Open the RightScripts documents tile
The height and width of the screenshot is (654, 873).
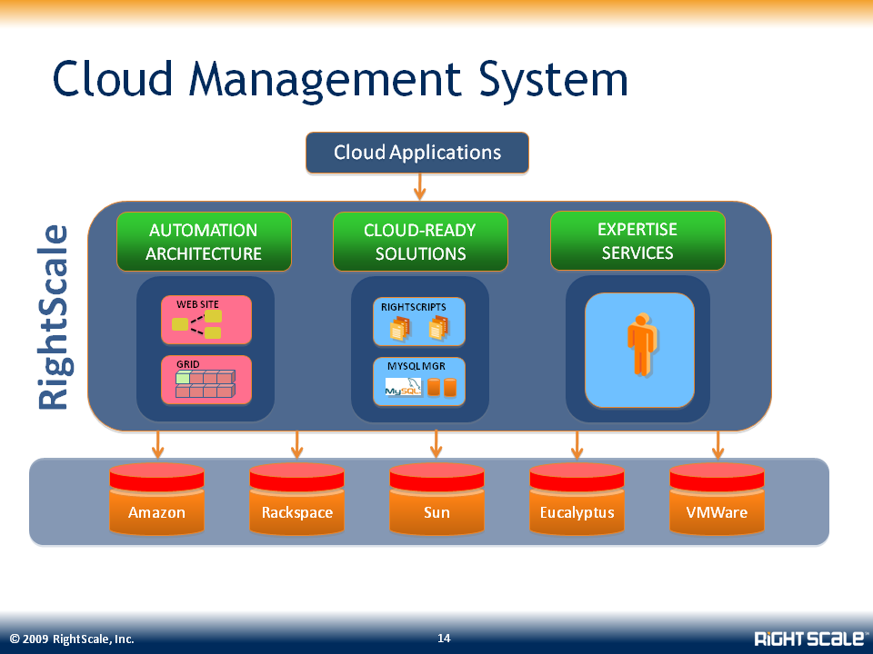point(418,322)
